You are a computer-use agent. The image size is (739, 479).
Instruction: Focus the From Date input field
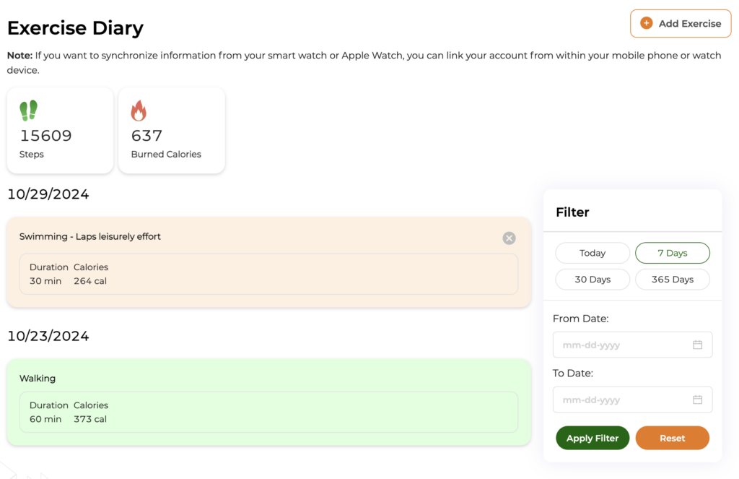point(632,345)
